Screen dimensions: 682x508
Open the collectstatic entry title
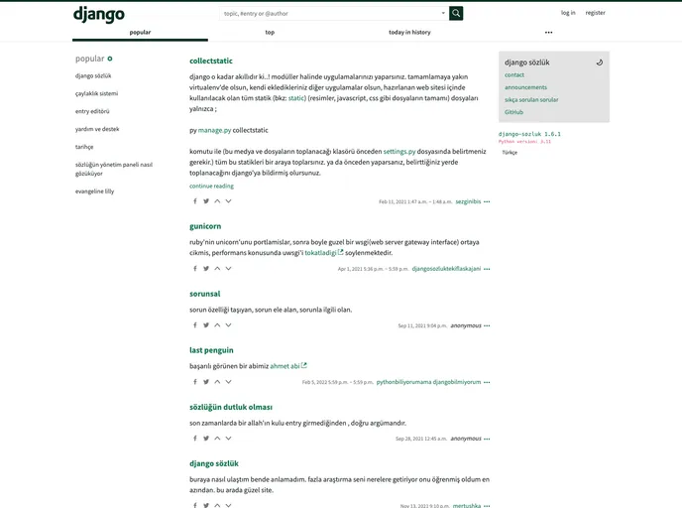click(211, 61)
